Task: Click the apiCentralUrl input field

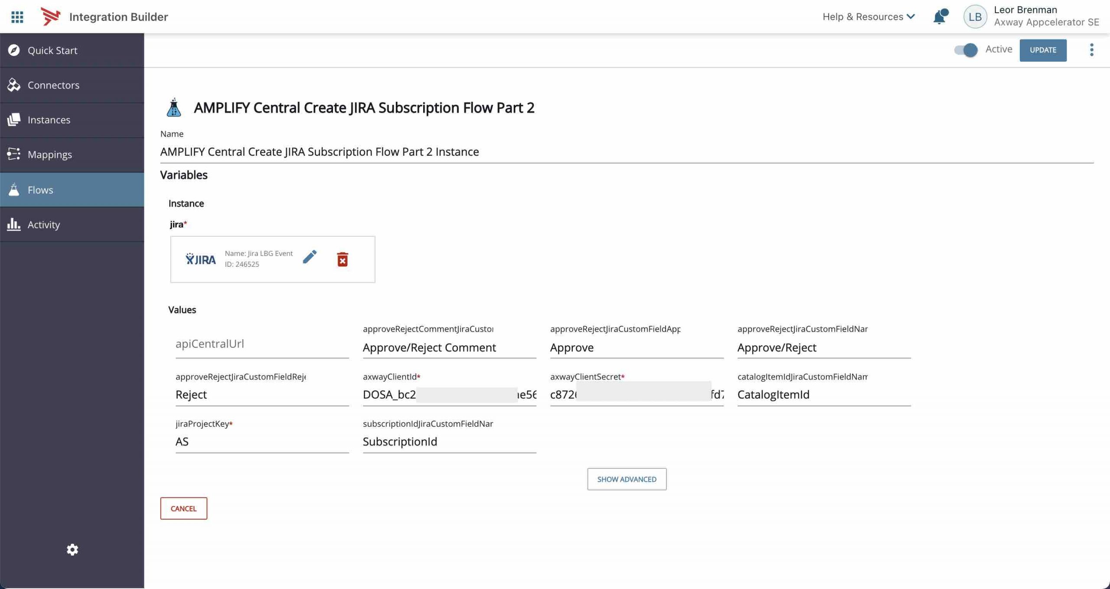Action: click(x=262, y=344)
